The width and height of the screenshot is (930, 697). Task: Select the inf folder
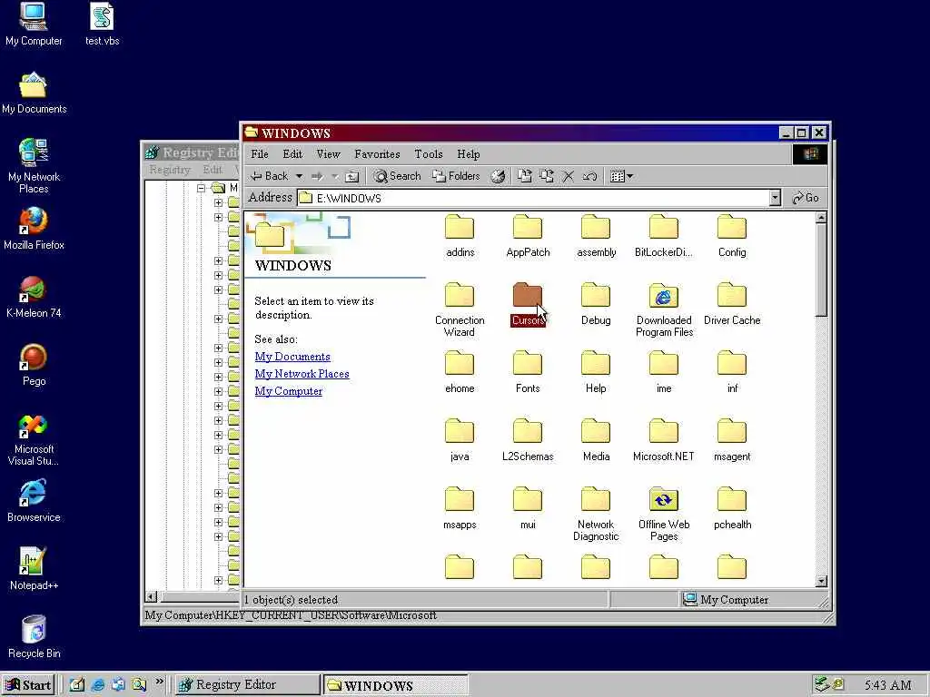(x=732, y=372)
